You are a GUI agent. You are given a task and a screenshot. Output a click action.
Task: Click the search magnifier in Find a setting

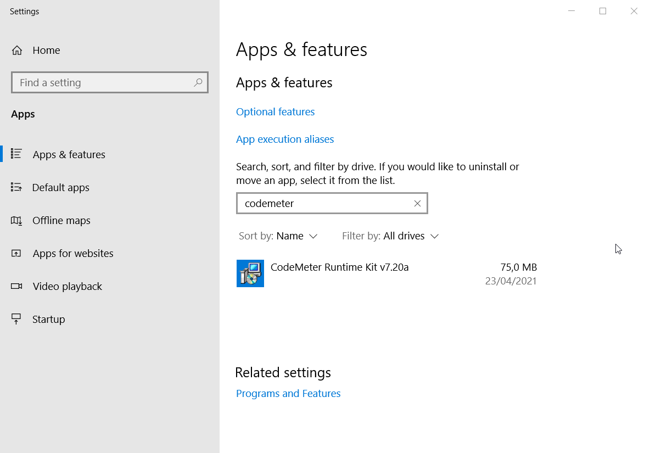tap(198, 82)
